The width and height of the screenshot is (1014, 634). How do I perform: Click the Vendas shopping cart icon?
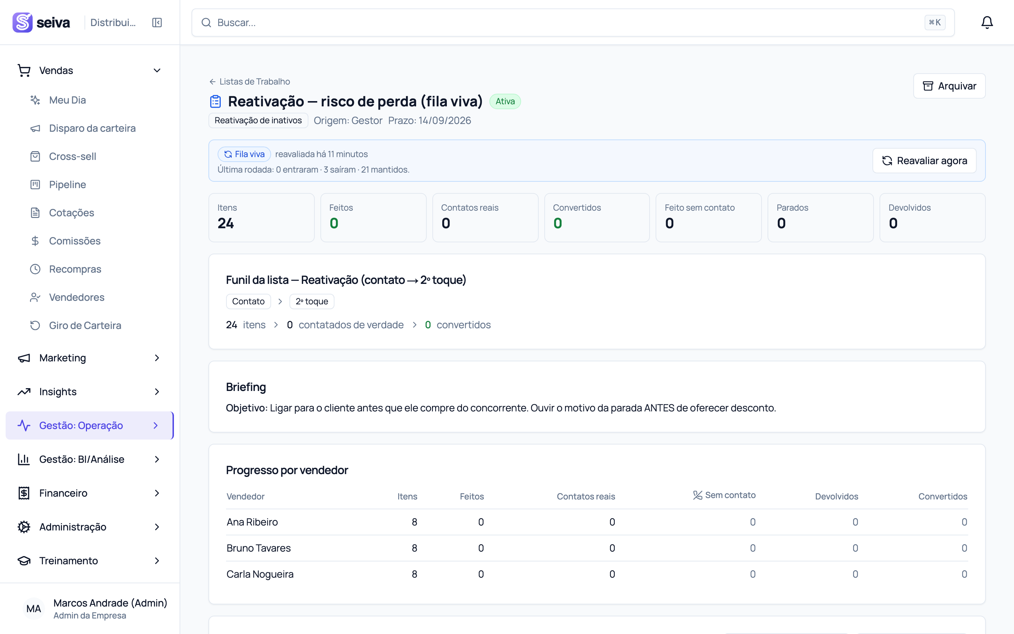[24, 70]
